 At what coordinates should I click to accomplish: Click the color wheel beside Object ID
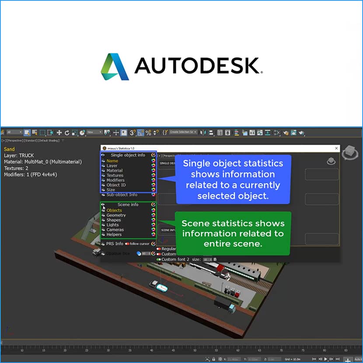(153, 185)
